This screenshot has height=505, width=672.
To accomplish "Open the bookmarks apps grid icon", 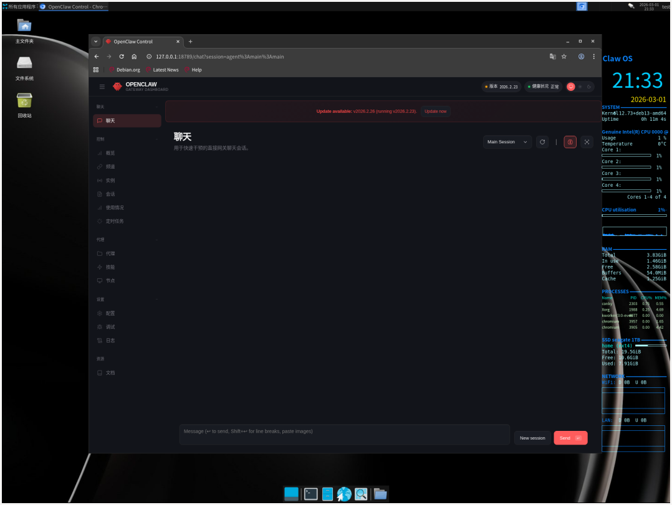I will (x=96, y=70).
